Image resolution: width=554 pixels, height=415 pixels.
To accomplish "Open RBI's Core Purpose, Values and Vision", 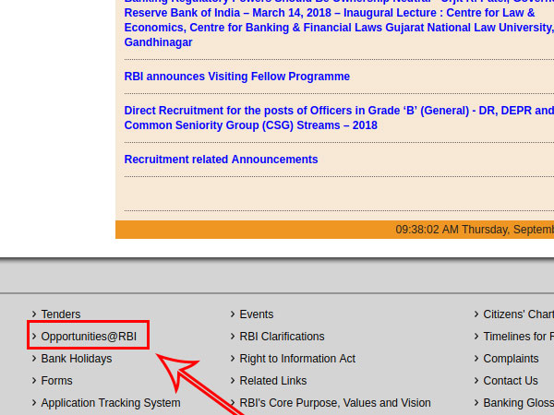I will [335, 403].
